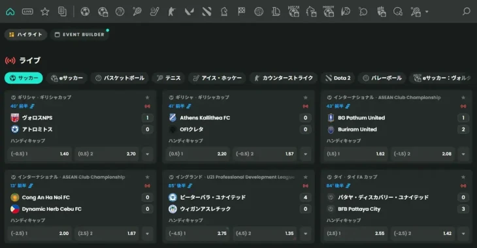Select the バスケットボール filter chip

[120, 78]
